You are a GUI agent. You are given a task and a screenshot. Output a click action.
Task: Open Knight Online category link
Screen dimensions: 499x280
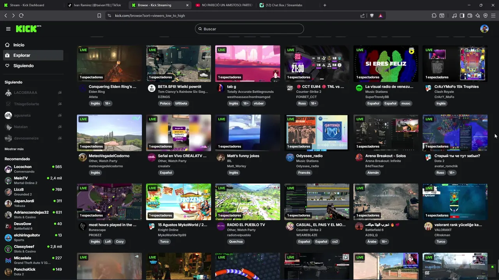pos(169,230)
